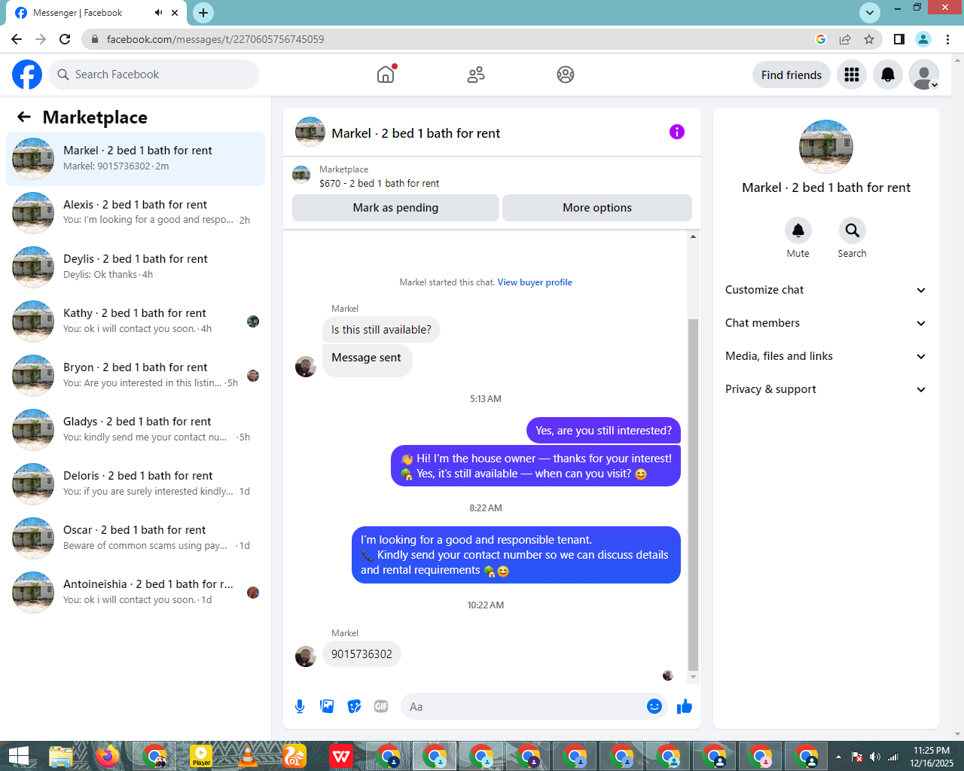Open the Oscar conversation

pyautogui.click(x=136, y=538)
